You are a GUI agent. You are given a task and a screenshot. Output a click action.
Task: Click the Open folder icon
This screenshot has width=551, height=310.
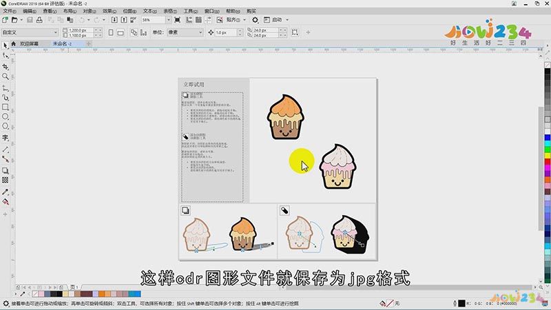14,20
